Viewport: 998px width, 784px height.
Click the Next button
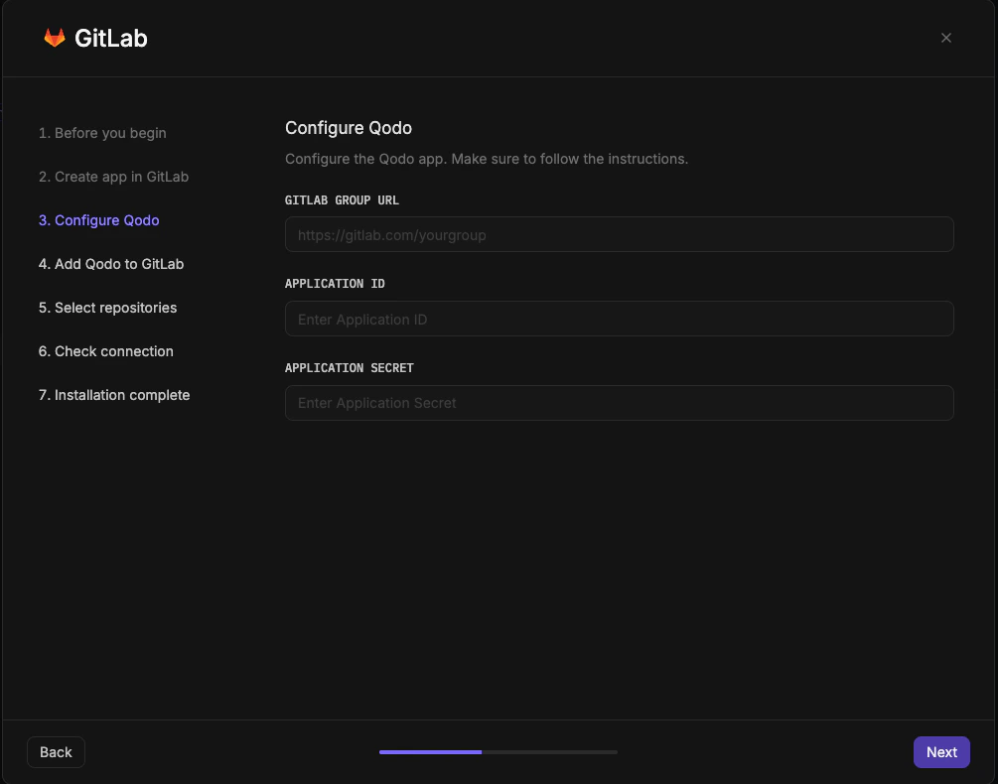(941, 752)
